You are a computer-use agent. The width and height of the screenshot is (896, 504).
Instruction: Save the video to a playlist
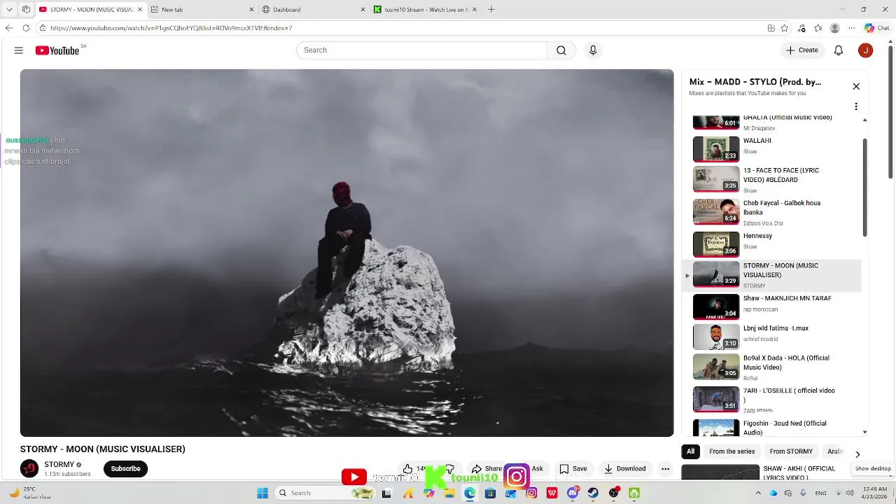click(573, 469)
